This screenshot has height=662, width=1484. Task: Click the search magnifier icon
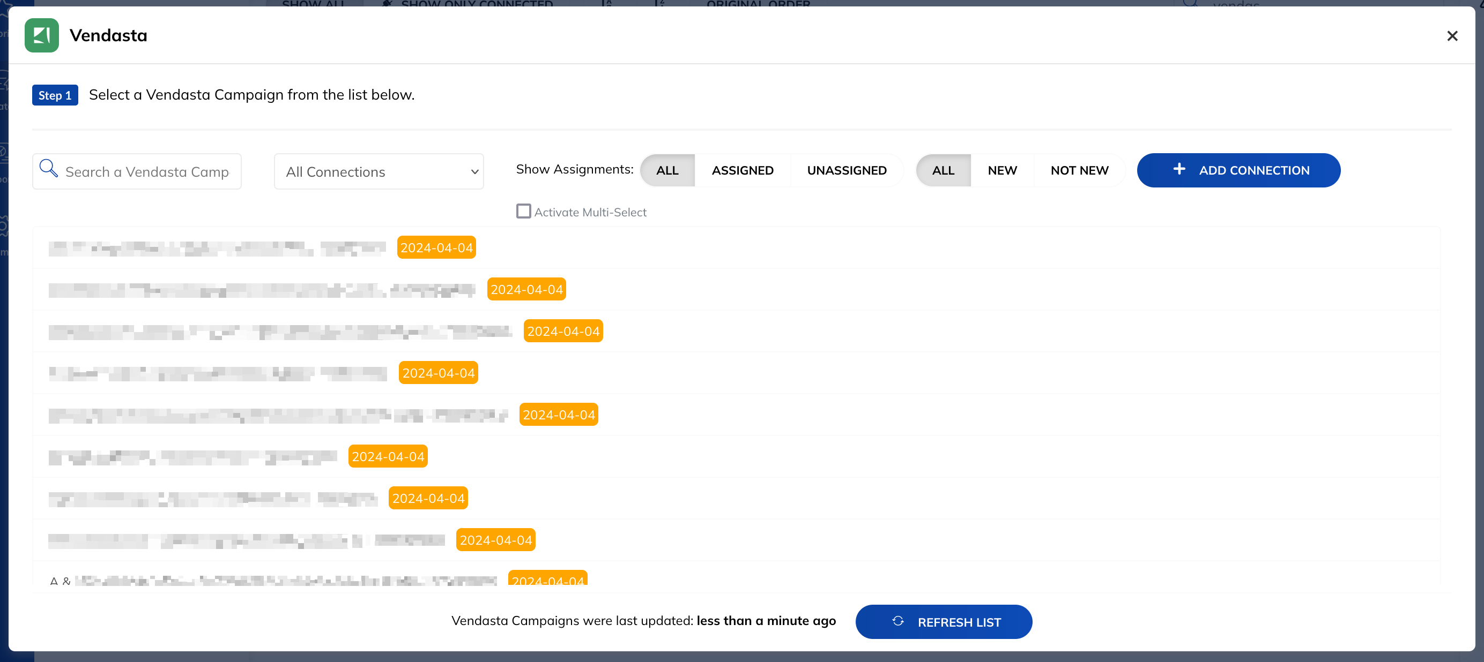[x=48, y=169]
